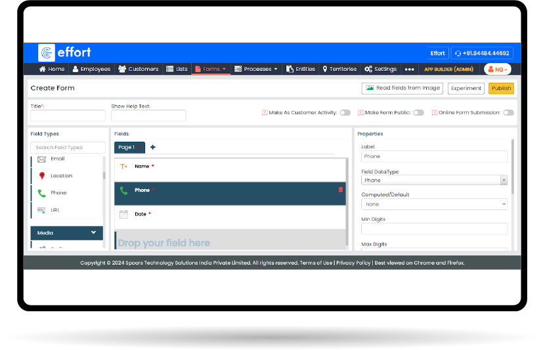Select the Location field type pin icon
541x350 pixels.
click(x=42, y=176)
